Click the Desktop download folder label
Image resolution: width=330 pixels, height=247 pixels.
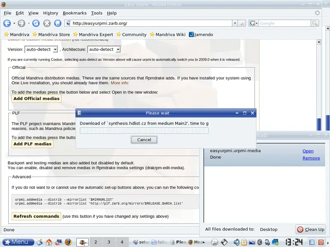point(269,230)
